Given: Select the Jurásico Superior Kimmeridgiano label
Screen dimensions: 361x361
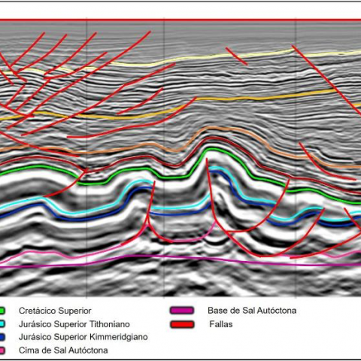Looking at the screenshot, I should (x=83, y=337).
